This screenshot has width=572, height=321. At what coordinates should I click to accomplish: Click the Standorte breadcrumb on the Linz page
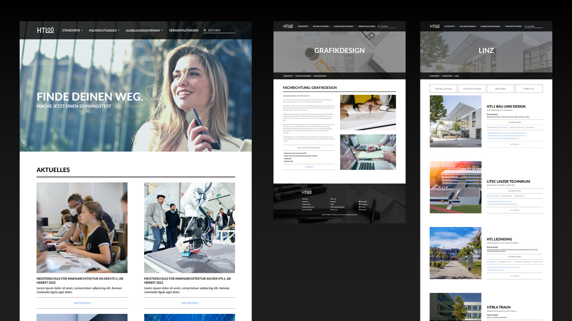(x=447, y=76)
